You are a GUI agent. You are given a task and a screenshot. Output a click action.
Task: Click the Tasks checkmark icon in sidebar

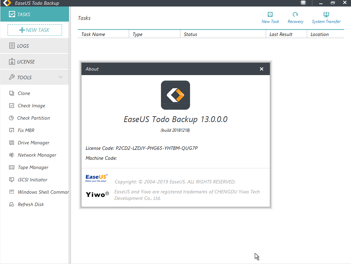coord(12,14)
